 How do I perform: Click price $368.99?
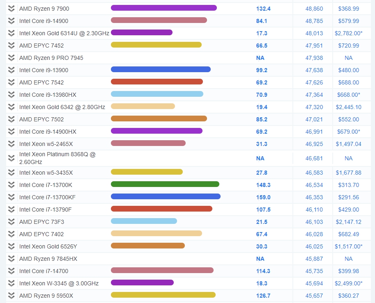[348, 9]
